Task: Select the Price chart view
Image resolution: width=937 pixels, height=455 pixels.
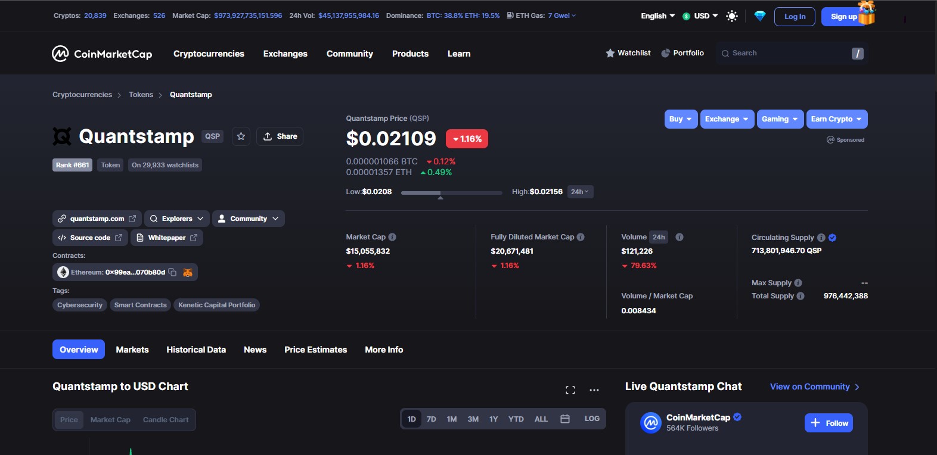Action: [69, 420]
